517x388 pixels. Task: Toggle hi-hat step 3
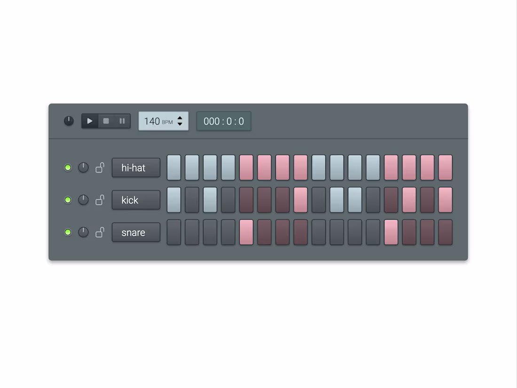(x=210, y=167)
